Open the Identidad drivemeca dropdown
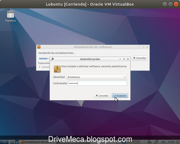180x144 pixels. pos(96,77)
